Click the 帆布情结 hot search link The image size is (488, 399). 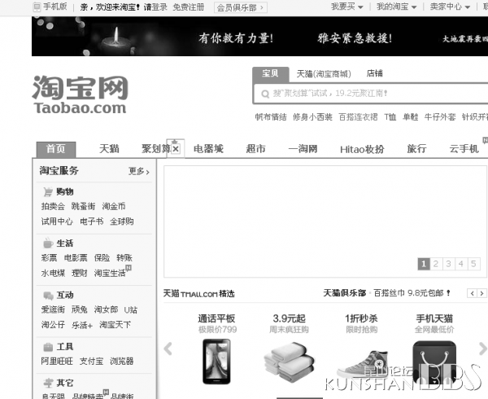[271, 117]
